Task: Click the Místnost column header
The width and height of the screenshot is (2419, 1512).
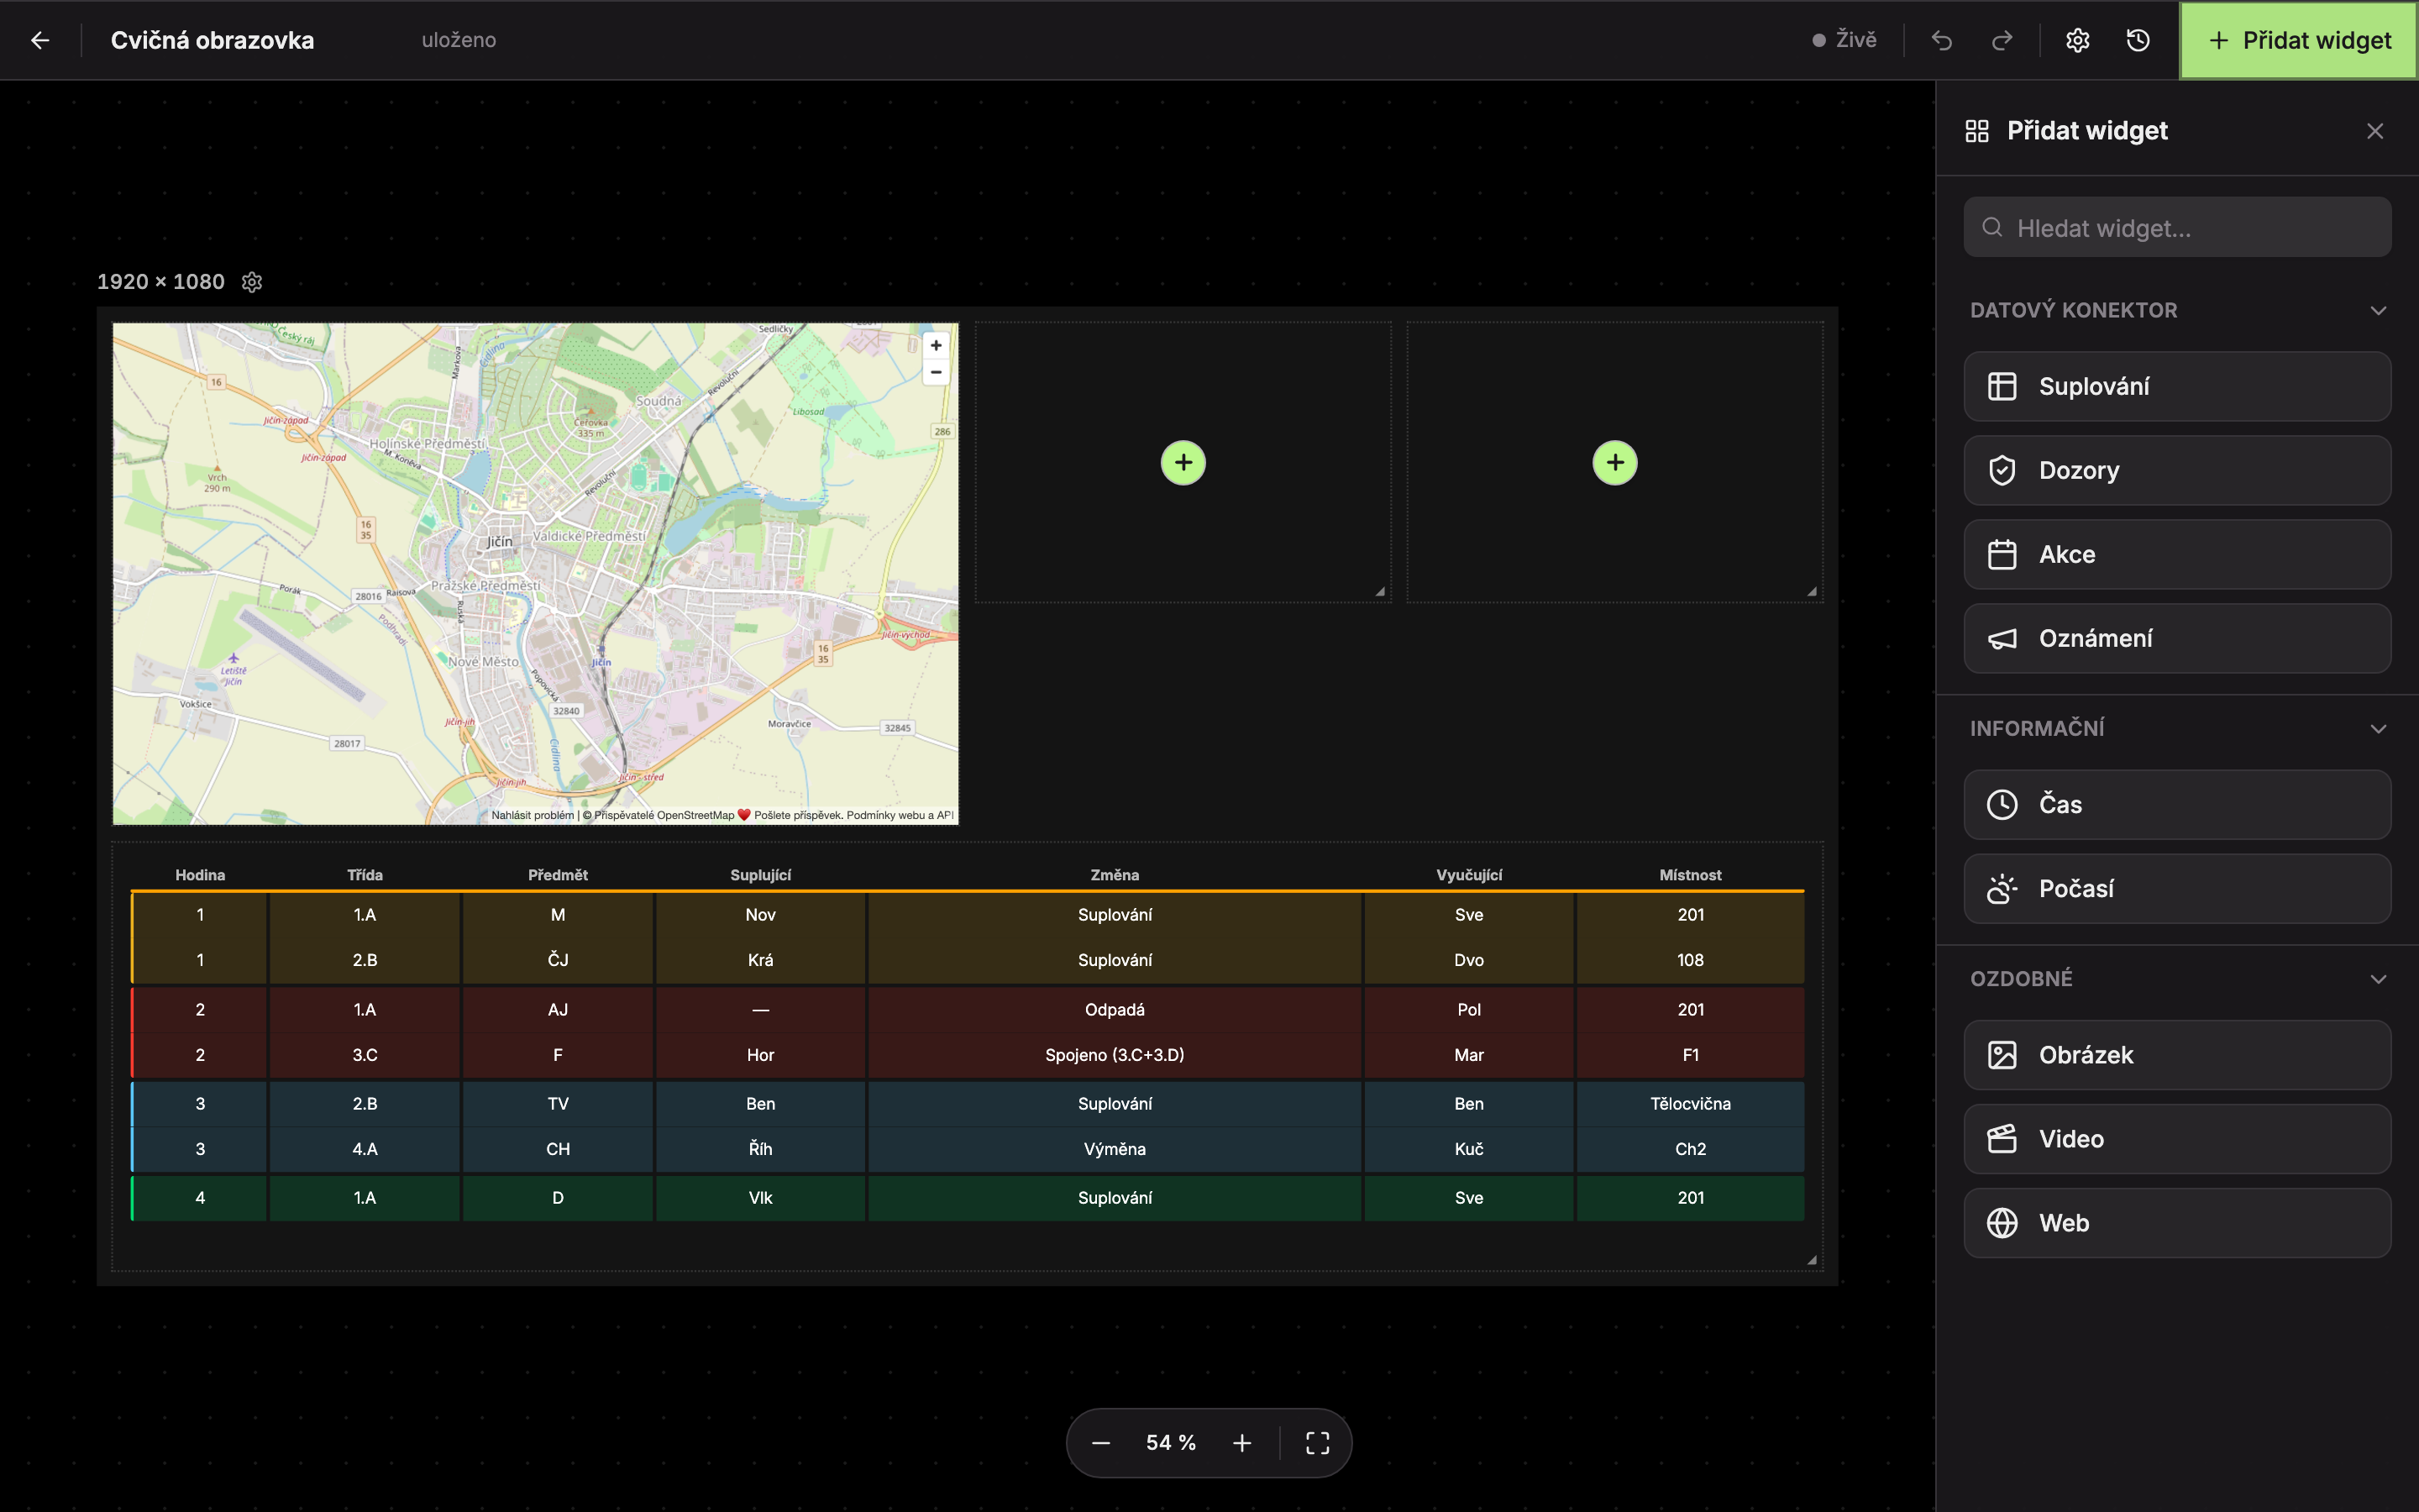Action: (1690, 875)
